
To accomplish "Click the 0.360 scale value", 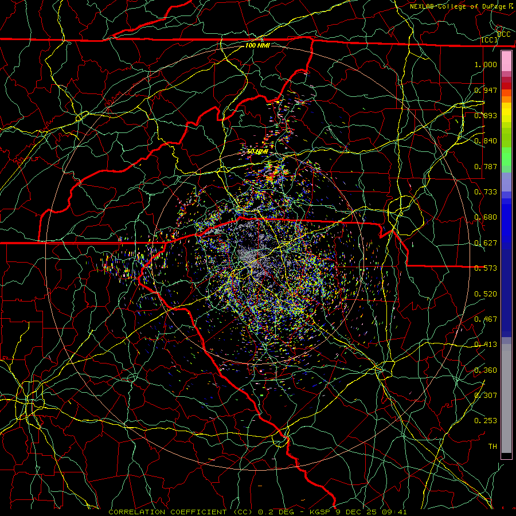I will [x=486, y=370].
